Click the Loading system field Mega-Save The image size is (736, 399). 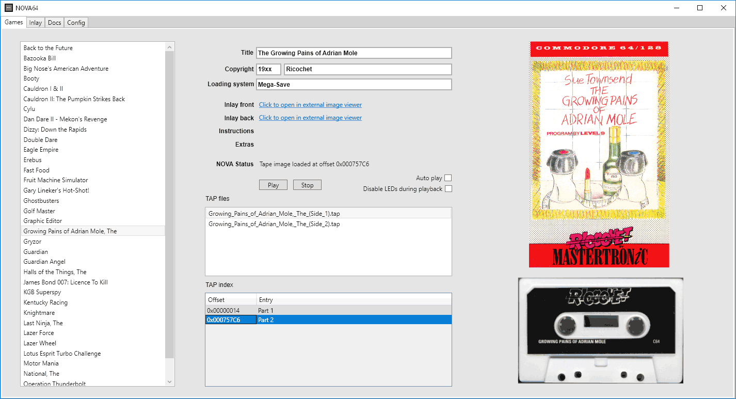(x=354, y=84)
